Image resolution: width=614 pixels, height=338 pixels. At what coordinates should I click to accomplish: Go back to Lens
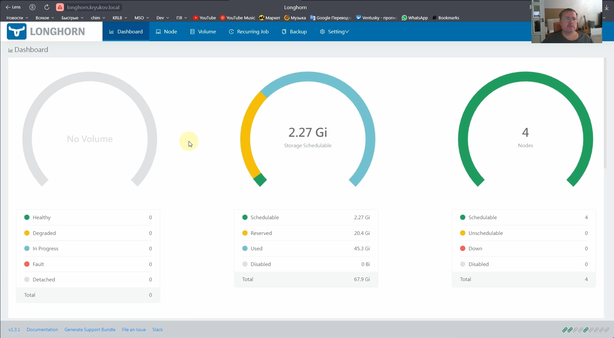[x=13, y=7]
